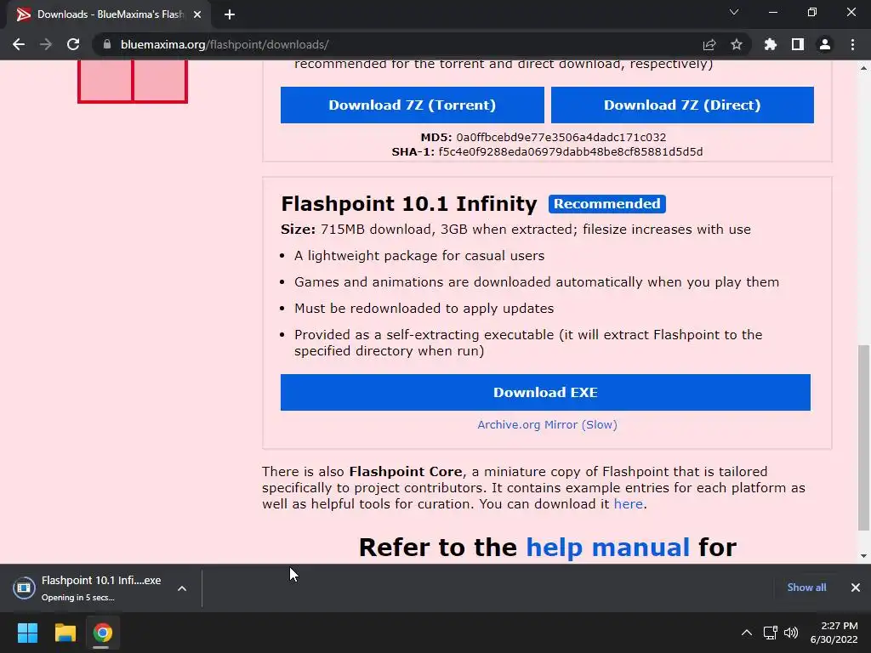View site security lock info
Viewport: 871px width, 653px height.
tap(107, 44)
